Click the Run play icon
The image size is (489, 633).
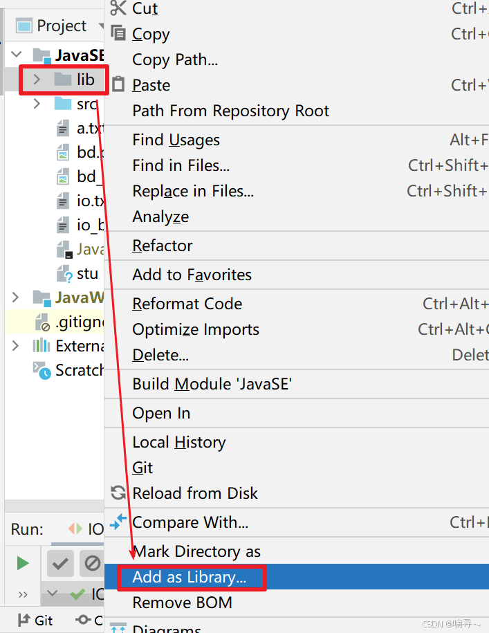click(x=22, y=562)
